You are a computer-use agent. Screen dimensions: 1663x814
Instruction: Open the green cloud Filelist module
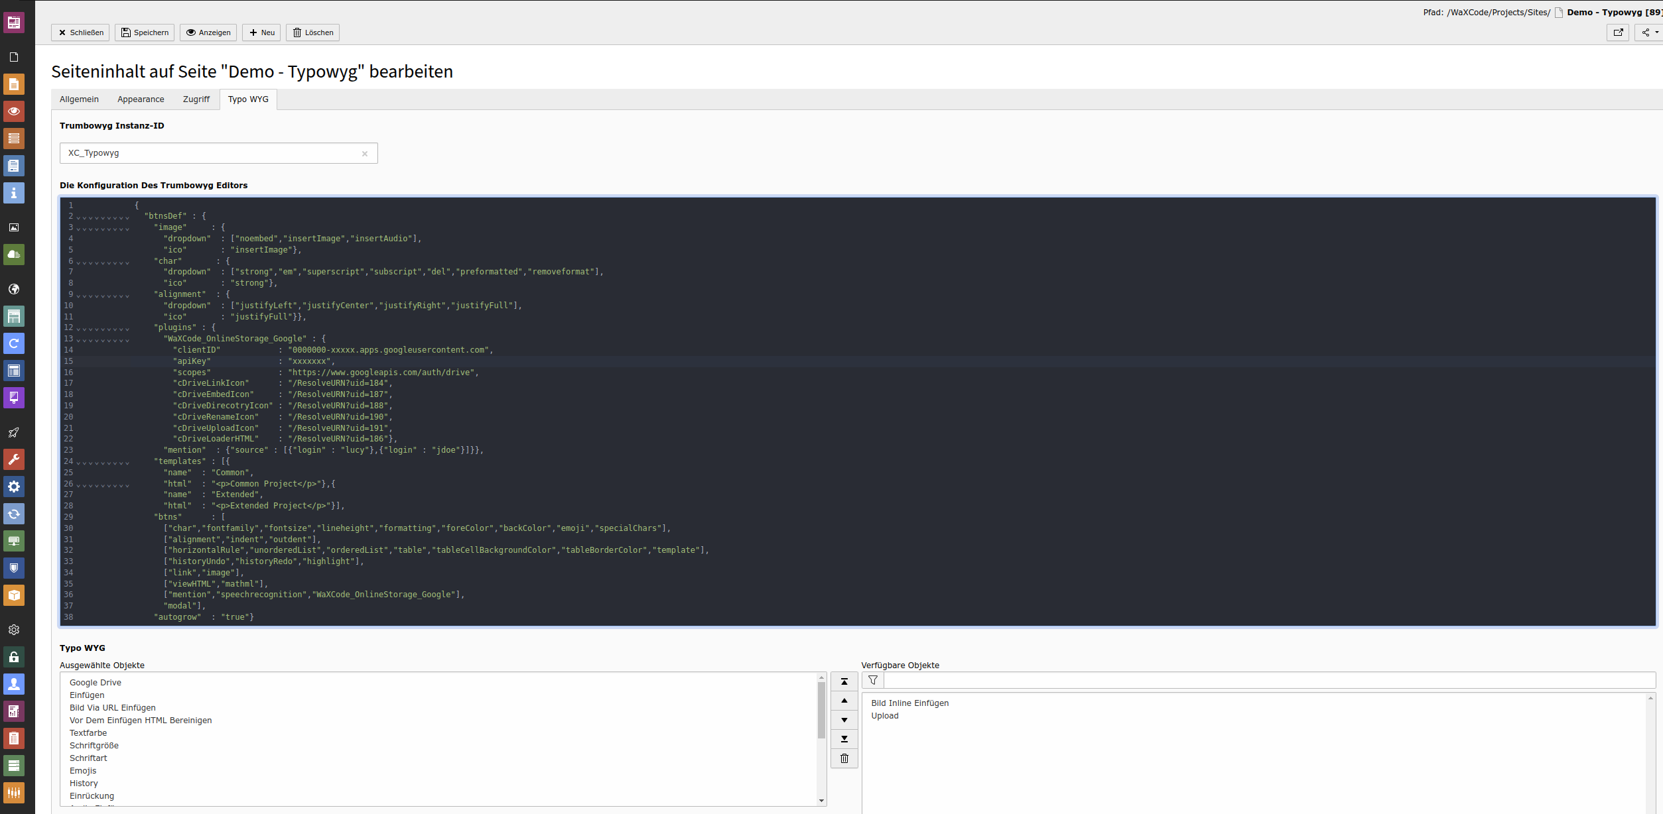(x=14, y=255)
